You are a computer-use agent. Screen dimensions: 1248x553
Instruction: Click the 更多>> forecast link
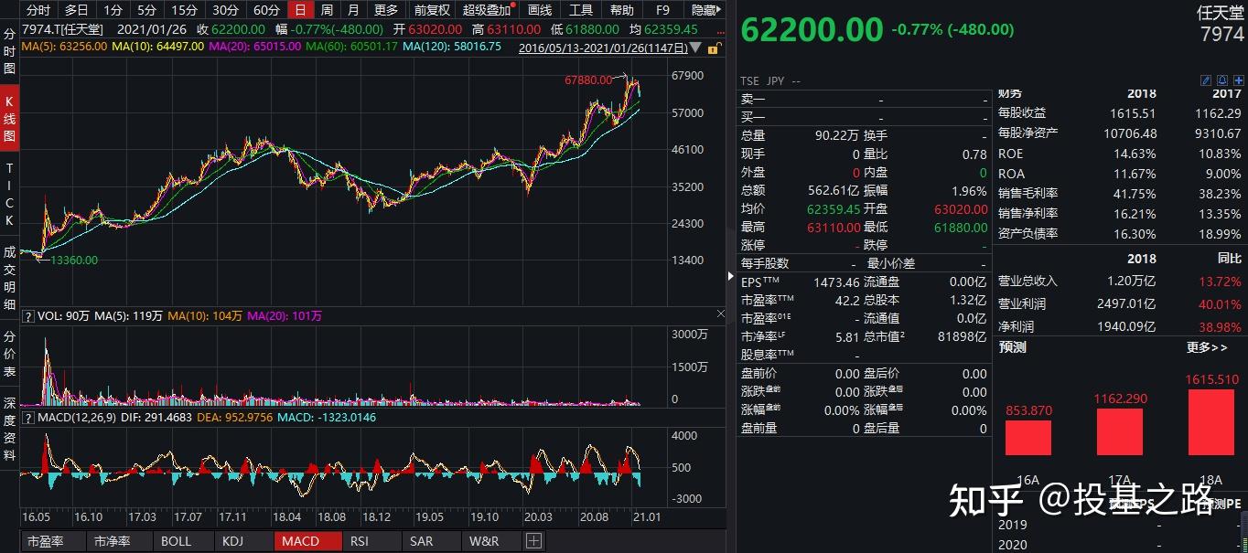click(x=1207, y=347)
